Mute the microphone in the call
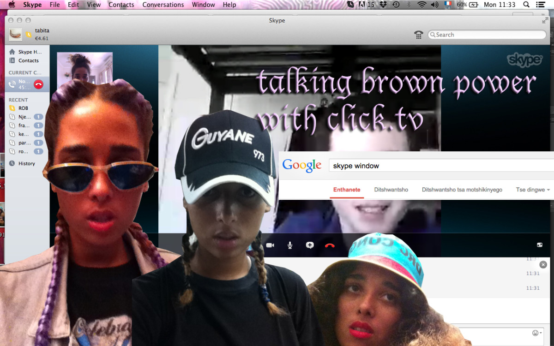 tap(290, 245)
